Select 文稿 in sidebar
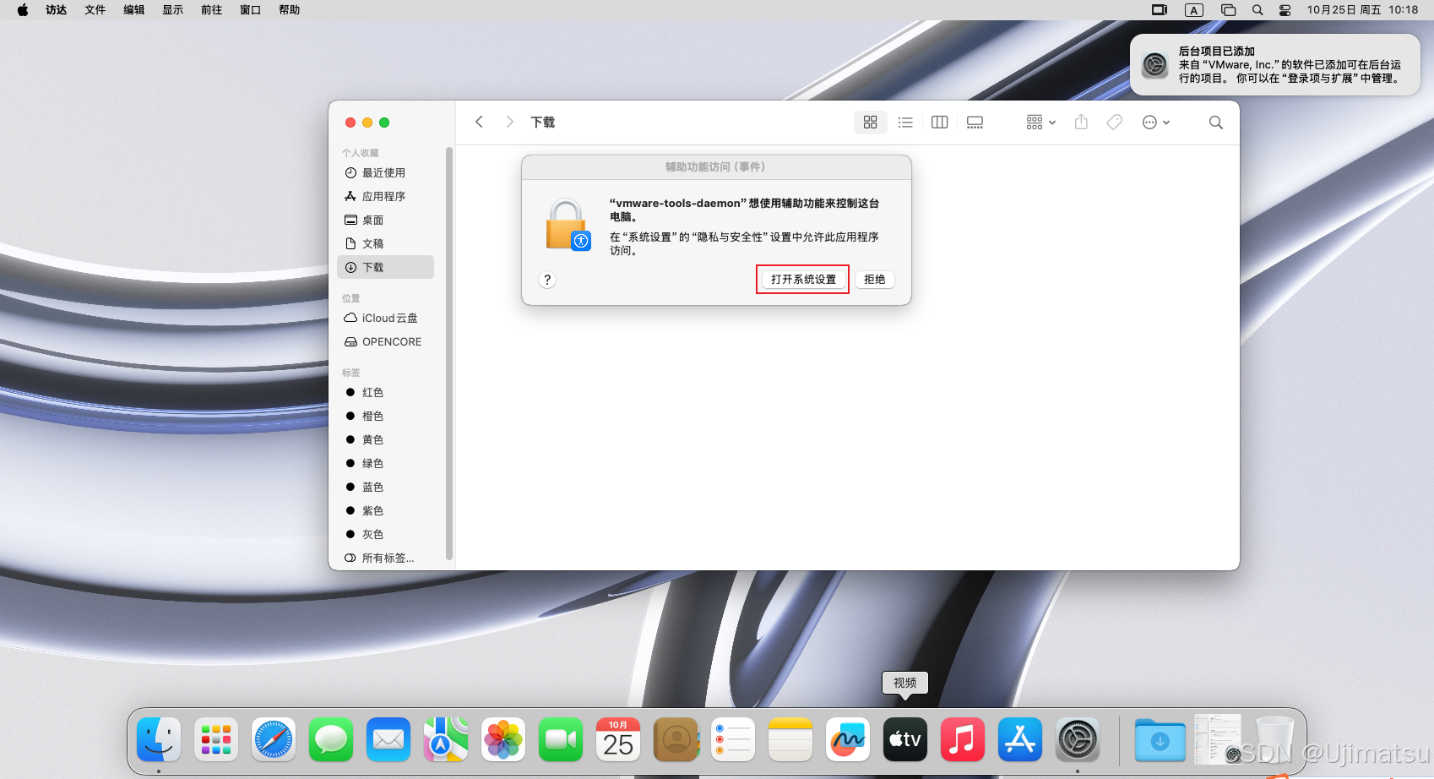Image resolution: width=1434 pixels, height=779 pixels. pos(385,243)
